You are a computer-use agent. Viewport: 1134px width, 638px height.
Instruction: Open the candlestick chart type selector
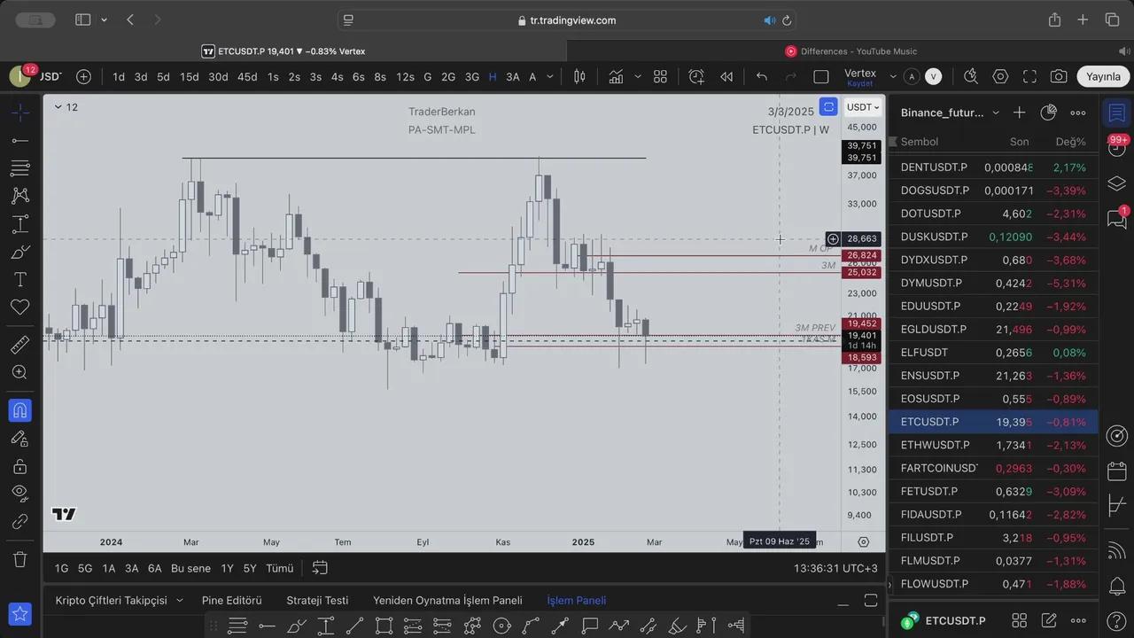[579, 77]
